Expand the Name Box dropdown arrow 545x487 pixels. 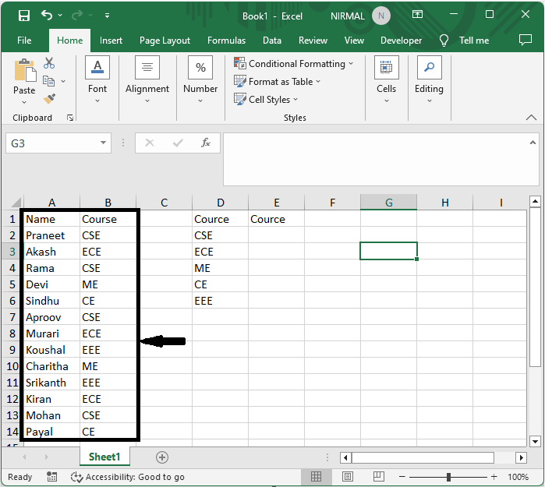point(103,143)
